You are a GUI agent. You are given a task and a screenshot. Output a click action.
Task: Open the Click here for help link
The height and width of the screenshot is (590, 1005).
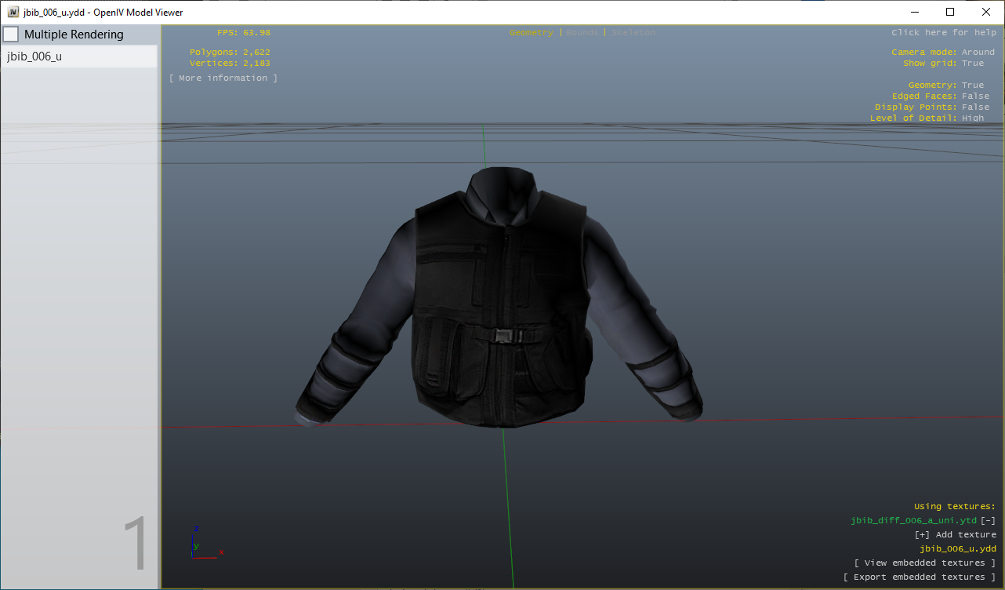pyautogui.click(x=944, y=32)
